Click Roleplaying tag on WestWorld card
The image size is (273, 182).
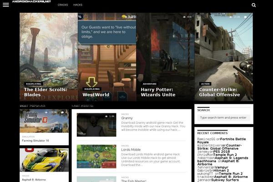[x=92, y=89]
